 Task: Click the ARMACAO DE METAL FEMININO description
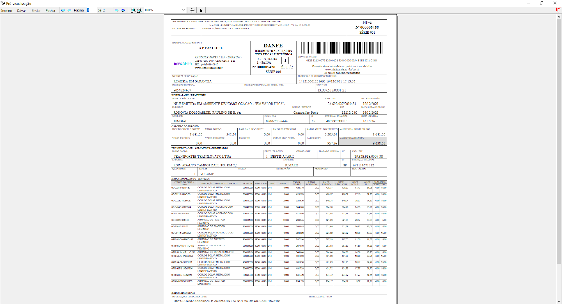coord(215,252)
